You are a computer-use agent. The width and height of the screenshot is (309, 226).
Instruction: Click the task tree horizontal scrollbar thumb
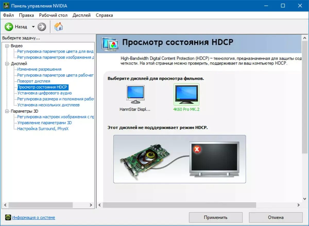click(x=40, y=205)
